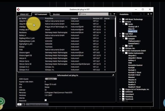Collapse the Sampler subfolder
The height and width of the screenshot is (111, 165).
123,39
